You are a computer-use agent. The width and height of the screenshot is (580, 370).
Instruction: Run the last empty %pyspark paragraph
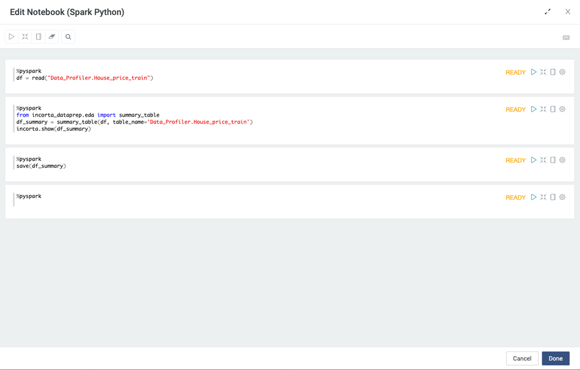pyautogui.click(x=534, y=198)
